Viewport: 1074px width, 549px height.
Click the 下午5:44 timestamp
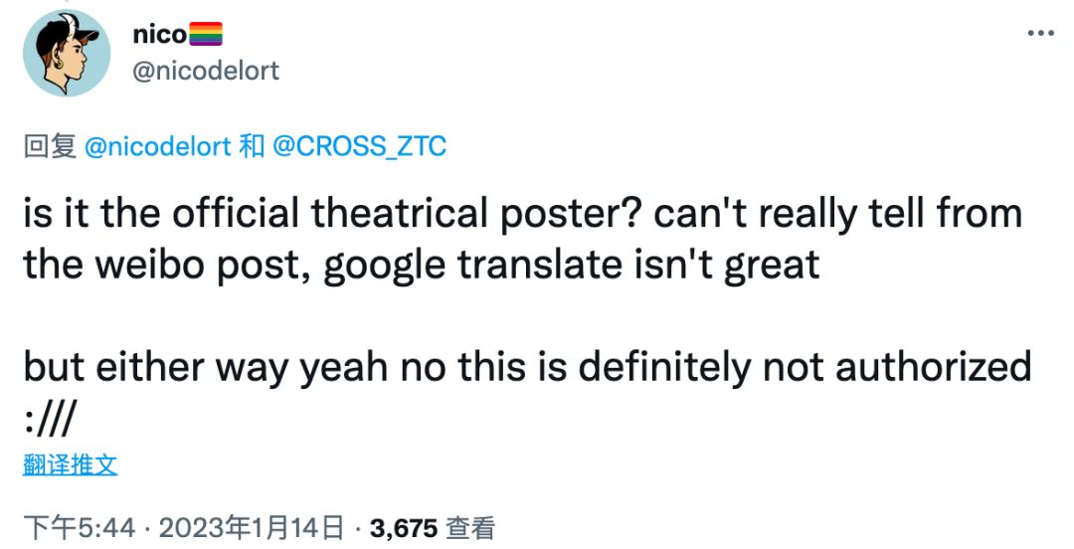tap(79, 528)
